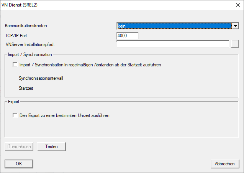Click the Export group heading
Image resolution: width=244 pixels, height=173 pixels.
[14, 102]
